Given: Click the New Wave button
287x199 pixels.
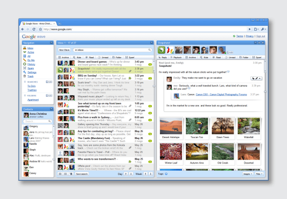Looking at the screenshot, I should pos(64,50).
